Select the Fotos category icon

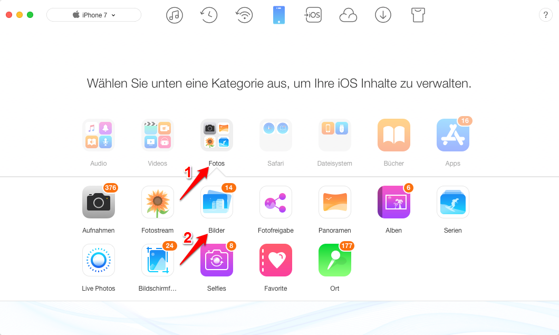tap(217, 135)
